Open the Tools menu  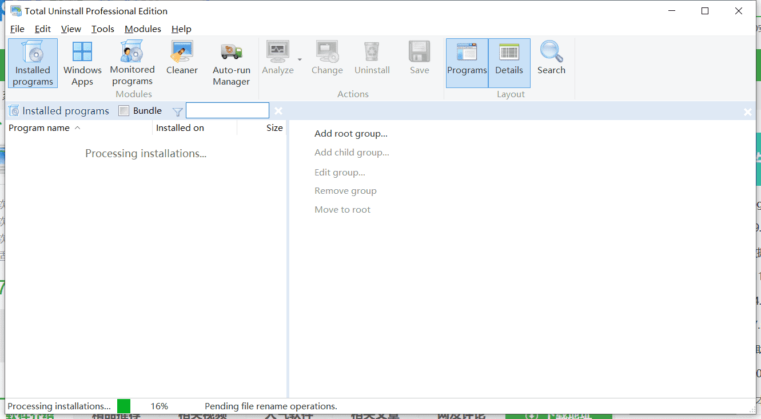(x=103, y=29)
